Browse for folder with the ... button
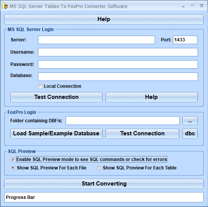Viewport: 208px width, 207px height. (190, 121)
